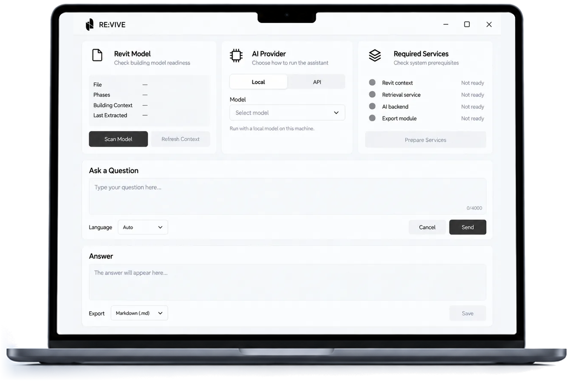Click the Revit Model document icon
Image resolution: width=570 pixels, height=383 pixels.
(97, 55)
